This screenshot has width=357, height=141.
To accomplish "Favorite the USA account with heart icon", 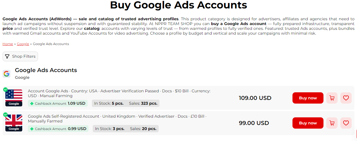I will click(x=346, y=98).
